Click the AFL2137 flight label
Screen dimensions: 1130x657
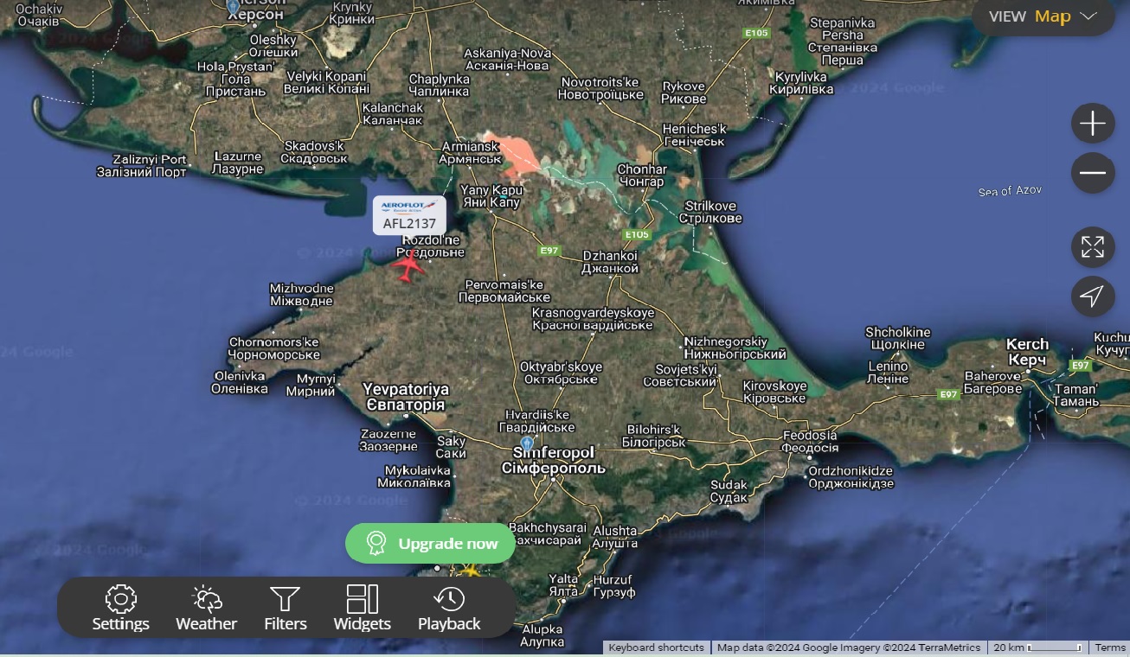409,215
